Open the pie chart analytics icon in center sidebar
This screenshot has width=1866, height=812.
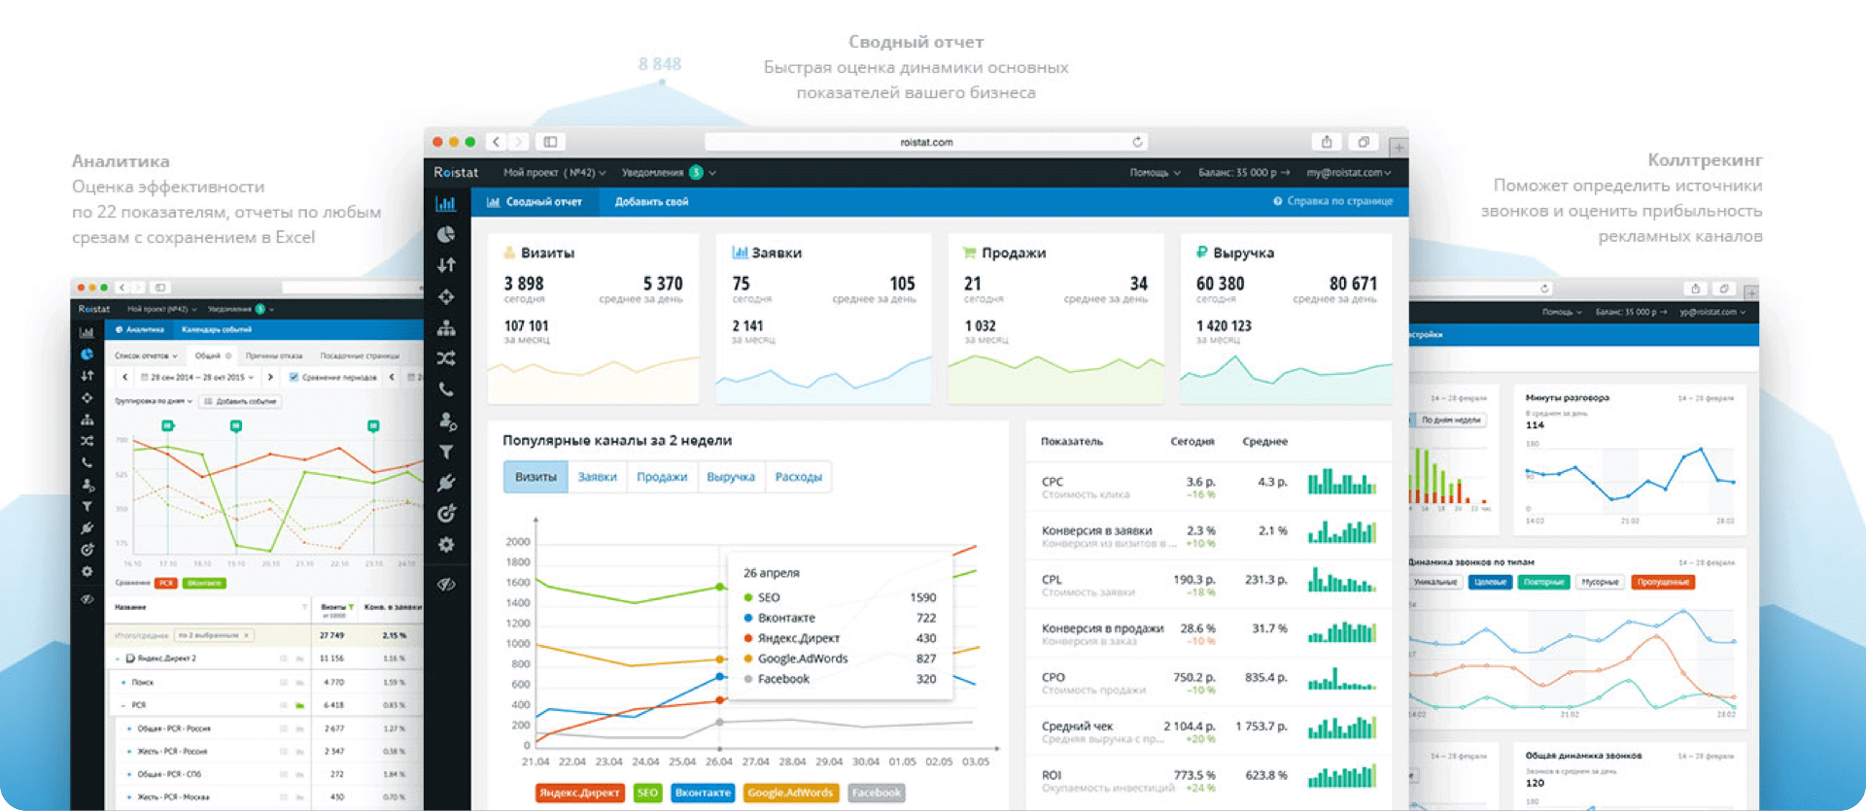pyautogui.click(x=446, y=234)
